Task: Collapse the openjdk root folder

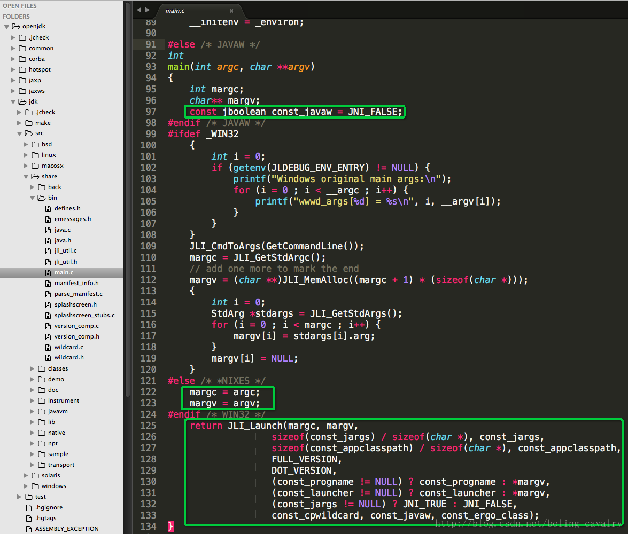Action: (x=6, y=27)
